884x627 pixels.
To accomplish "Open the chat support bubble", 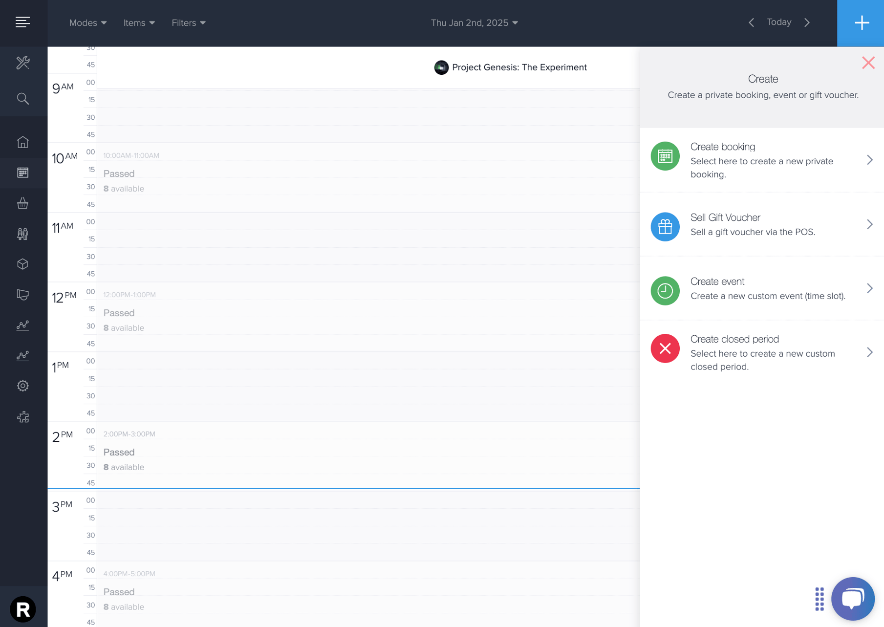I will pyautogui.click(x=853, y=598).
